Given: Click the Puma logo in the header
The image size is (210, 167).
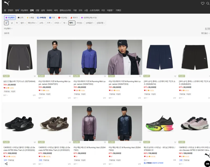Looking at the screenshot, I should [x=7, y=3].
